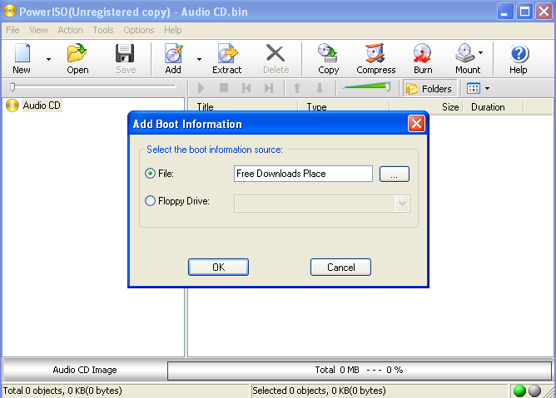Click the Delete toolbar icon
The width and height of the screenshot is (556, 398).
point(276,58)
